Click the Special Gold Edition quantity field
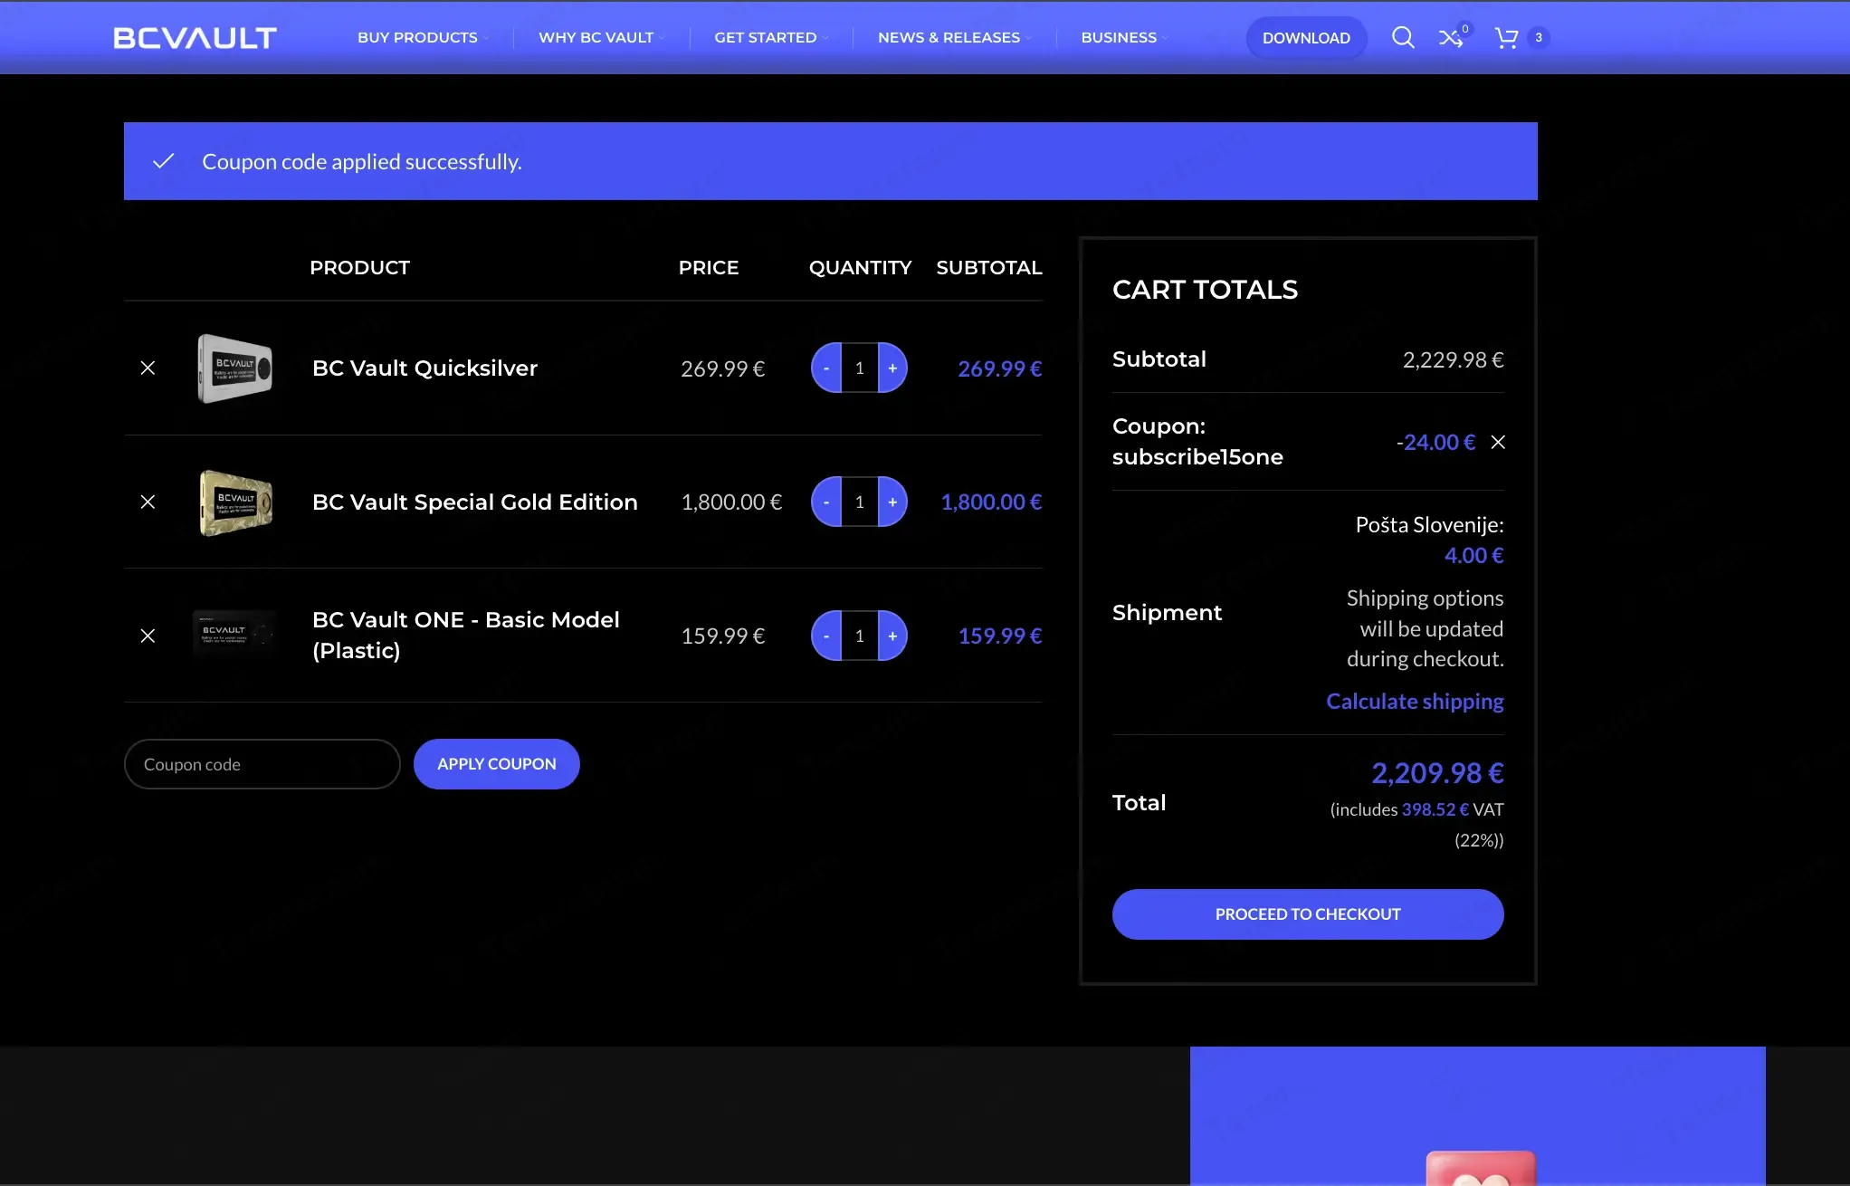The height and width of the screenshot is (1186, 1850). tap(860, 502)
